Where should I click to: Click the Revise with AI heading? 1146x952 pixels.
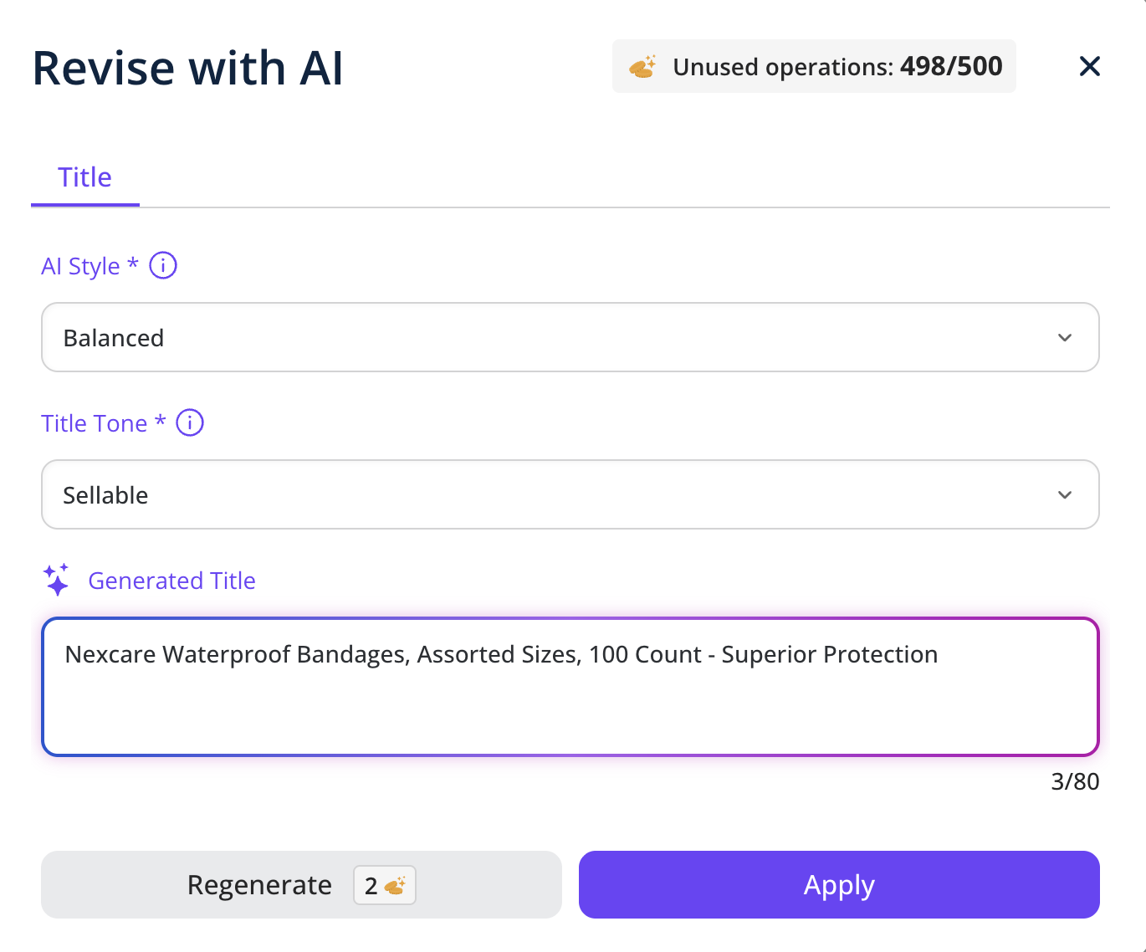coord(187,68)
